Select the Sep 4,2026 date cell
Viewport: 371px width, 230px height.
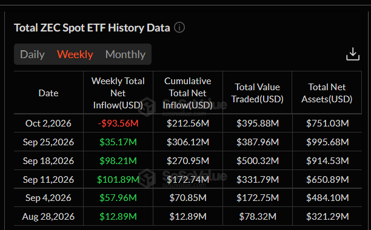click(x=48, y=198)
